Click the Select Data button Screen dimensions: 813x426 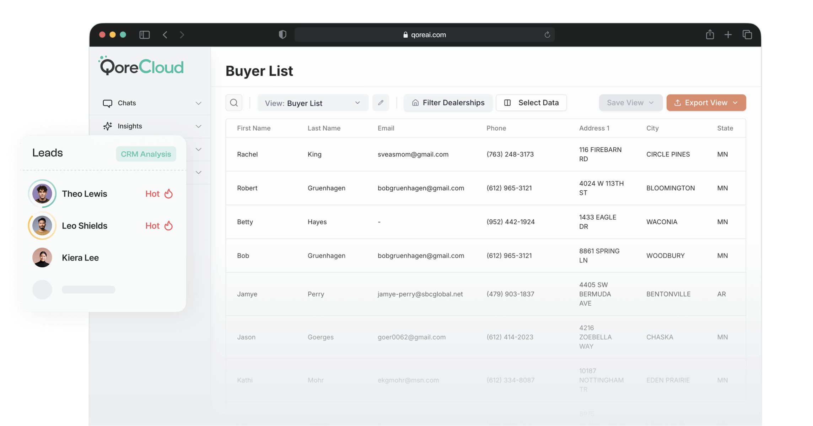tap(531, 103)
